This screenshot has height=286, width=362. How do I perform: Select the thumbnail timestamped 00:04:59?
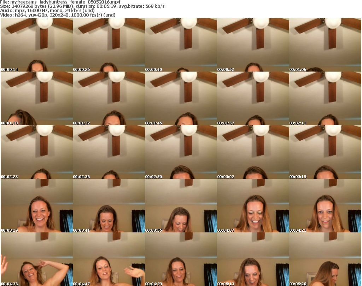[x=181, y=259]
